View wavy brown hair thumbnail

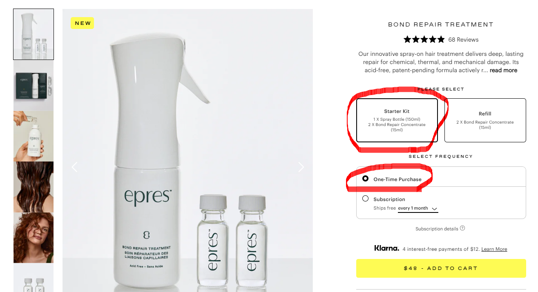pos(33,187)
